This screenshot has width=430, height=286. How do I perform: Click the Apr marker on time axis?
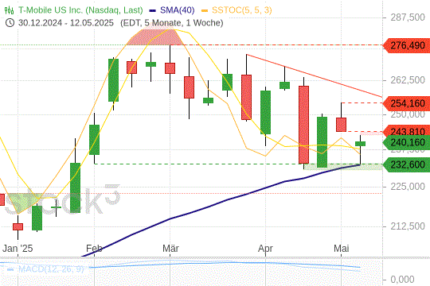(265, 249)
